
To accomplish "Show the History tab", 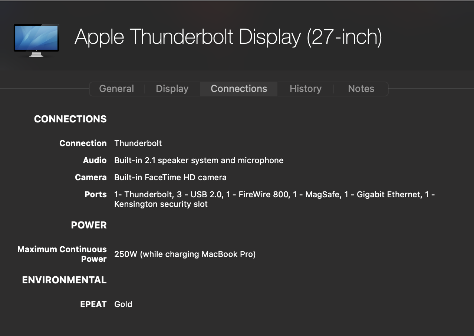I will coord(305,89).
